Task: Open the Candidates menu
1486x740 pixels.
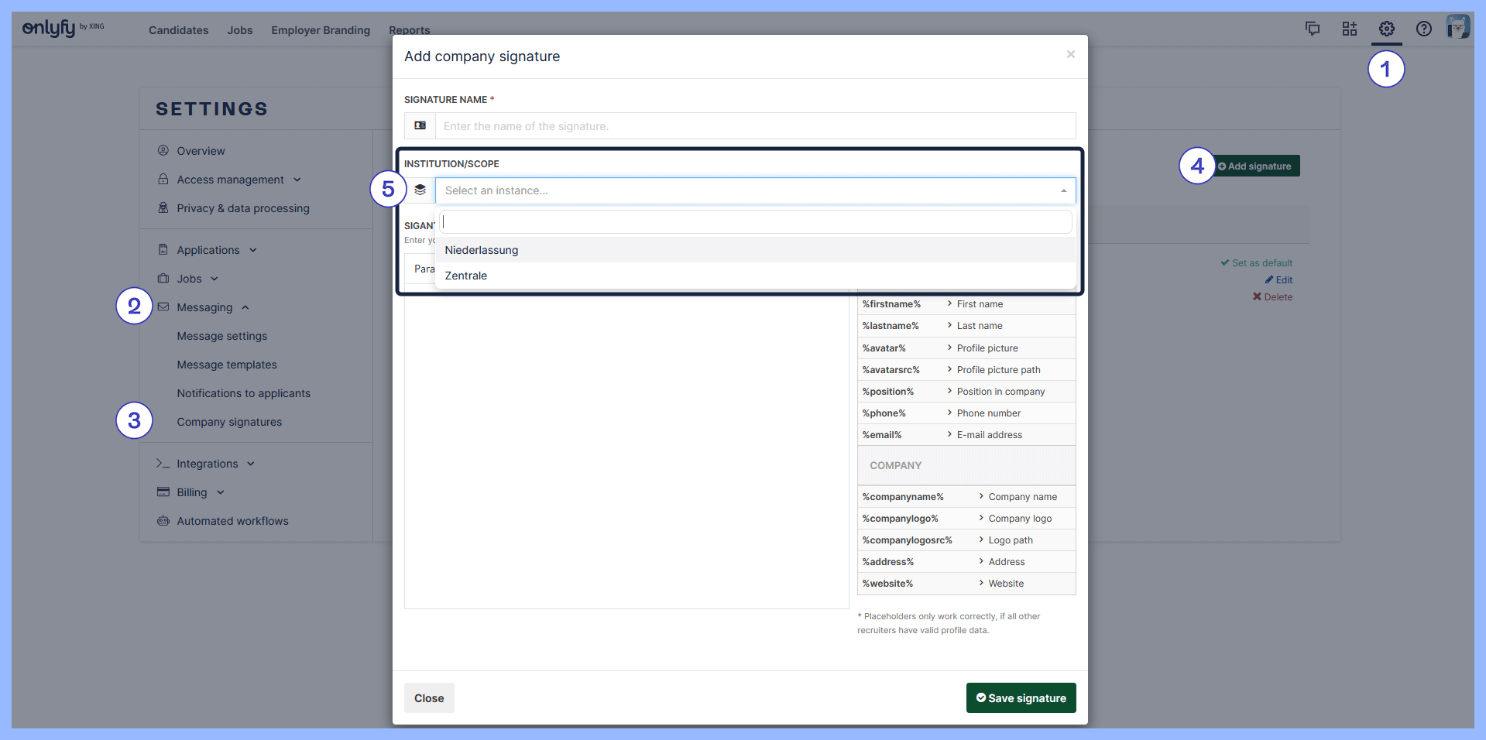Action: (178, 30)
